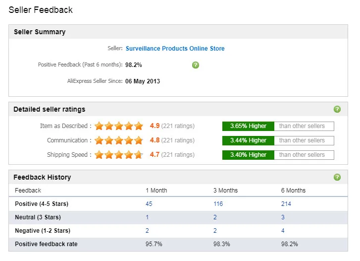This screenshot has width=360, height=261.
Task: Open 6 Months negative feedback count 4
Action: [283, 231]
